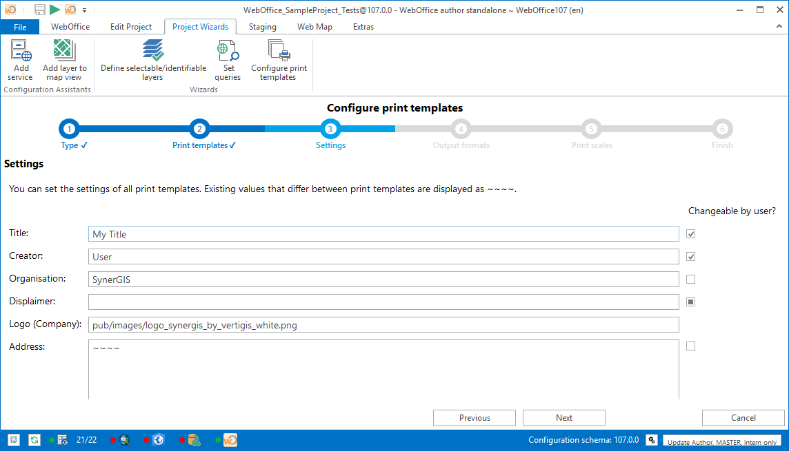Expand the Customize Quick Access Toolbar dropdown

click(x=84, y=10)
